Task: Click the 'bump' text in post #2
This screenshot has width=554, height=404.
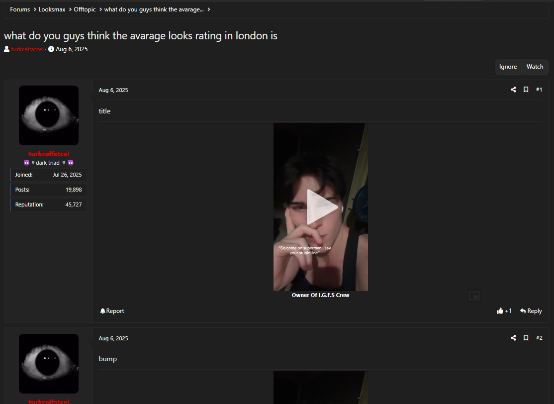Action: point(108,359)
